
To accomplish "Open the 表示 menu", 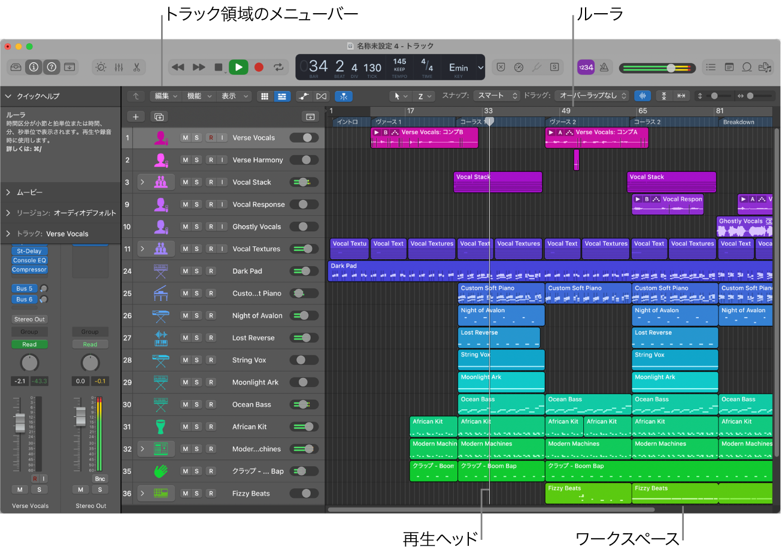I will pos(234,96).
